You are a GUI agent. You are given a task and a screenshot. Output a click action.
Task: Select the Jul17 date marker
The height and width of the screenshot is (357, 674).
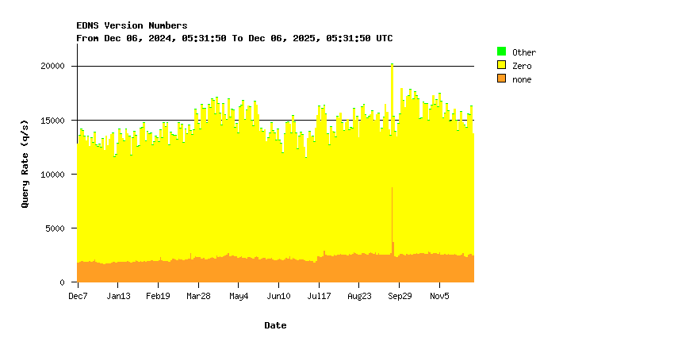[319, 296]
